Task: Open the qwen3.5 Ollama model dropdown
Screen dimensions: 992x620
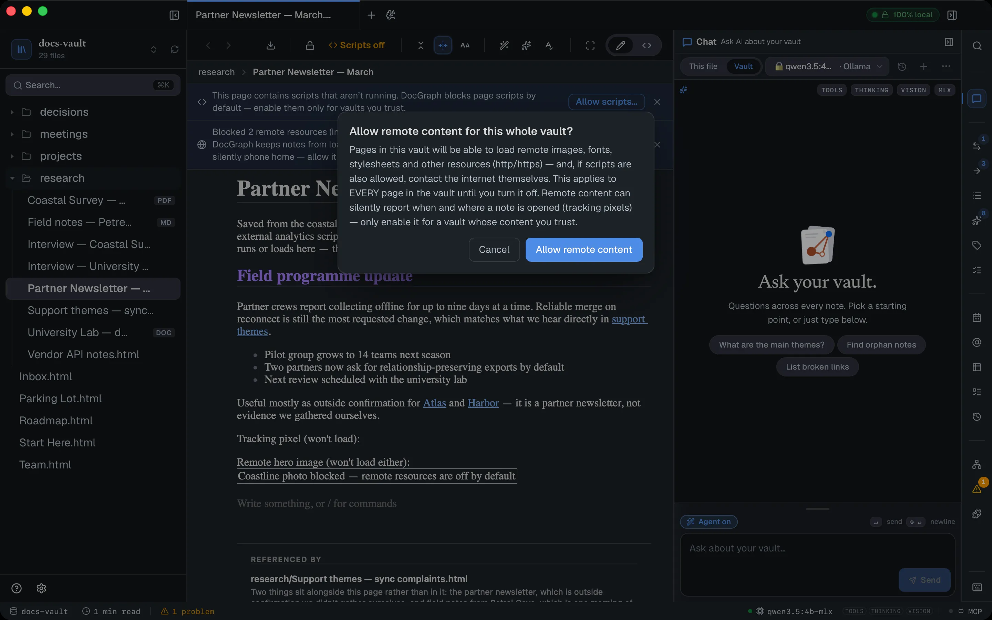Action: click(827, 66)
